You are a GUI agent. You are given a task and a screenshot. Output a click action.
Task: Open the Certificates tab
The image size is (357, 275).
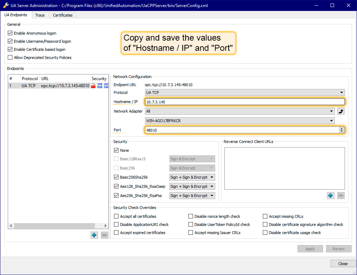point(62,15)
